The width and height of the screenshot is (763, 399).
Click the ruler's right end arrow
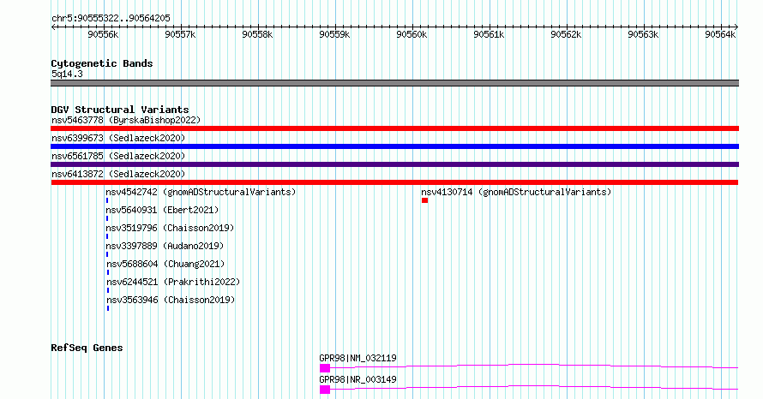736,27
